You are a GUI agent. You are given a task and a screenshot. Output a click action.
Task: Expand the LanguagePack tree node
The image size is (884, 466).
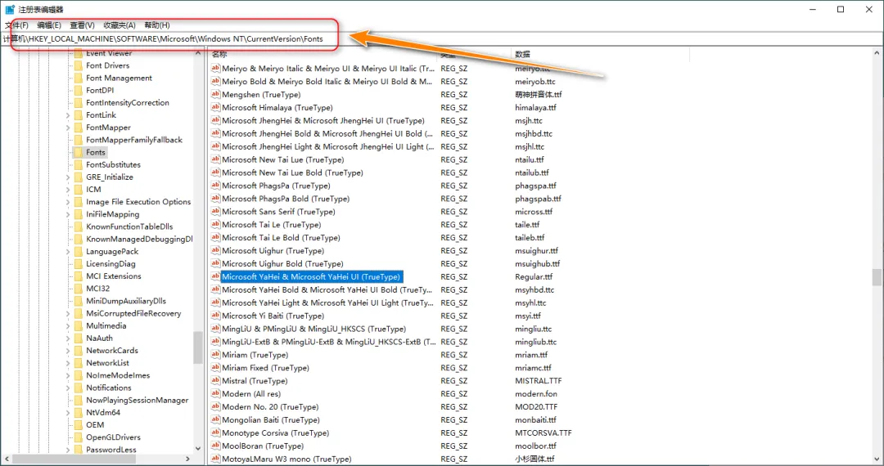pyautogui.click(x=68, y=252)
